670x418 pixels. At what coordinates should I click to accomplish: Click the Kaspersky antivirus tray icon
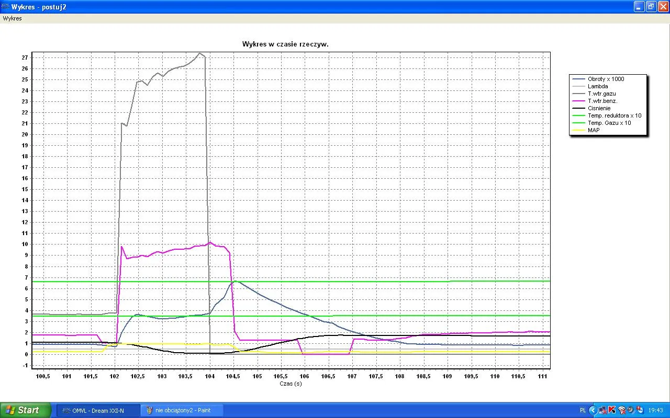(x=611, y=410)
